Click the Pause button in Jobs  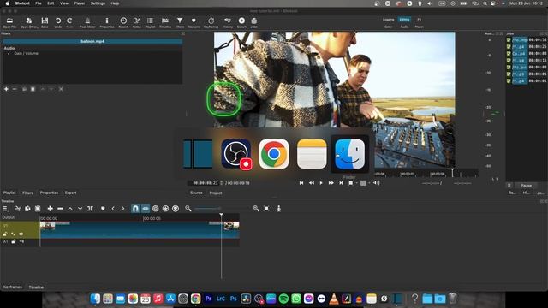pos(526,186)
